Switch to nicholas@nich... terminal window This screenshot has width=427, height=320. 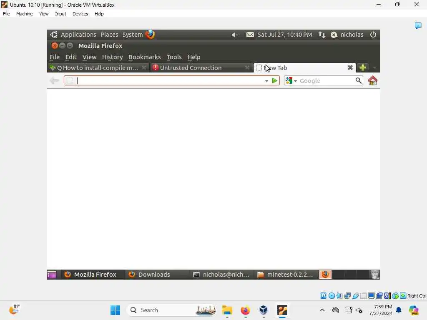coord(221,275)
